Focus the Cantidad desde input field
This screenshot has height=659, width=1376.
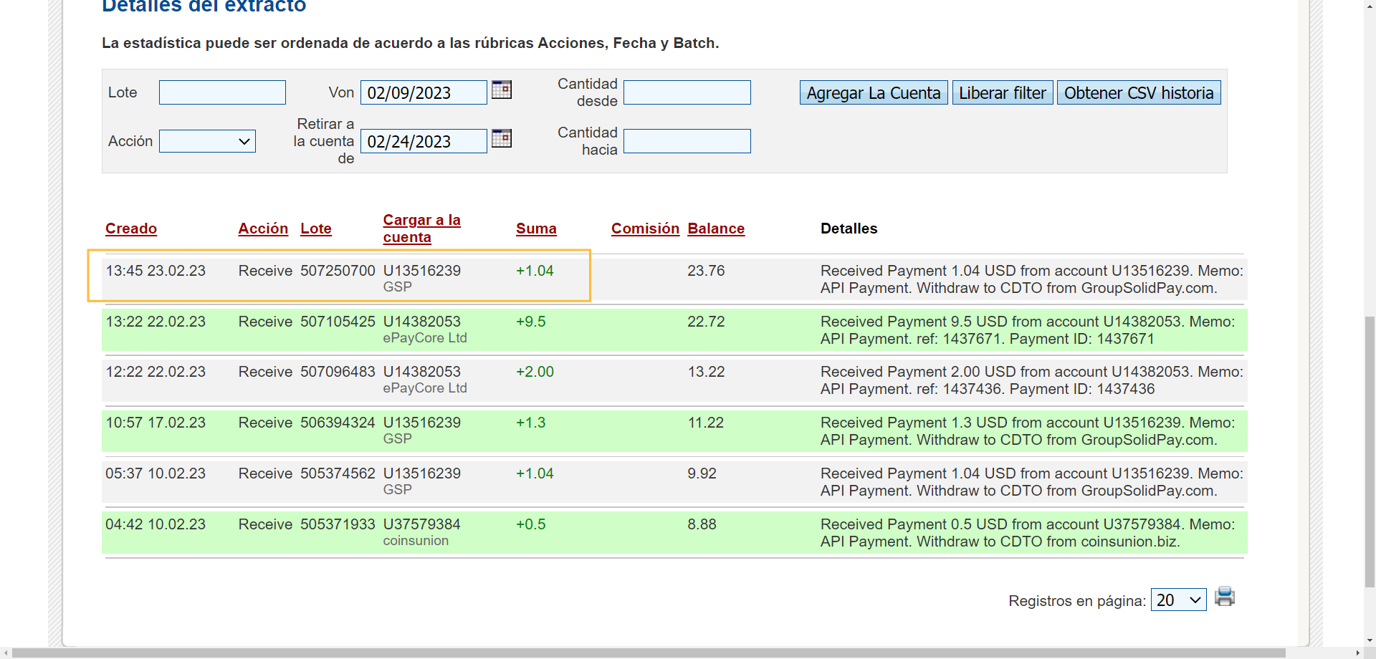coord(687,92)
